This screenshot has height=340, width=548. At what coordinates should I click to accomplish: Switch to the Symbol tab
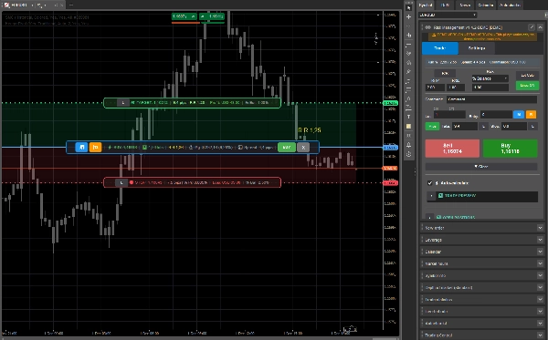coord(426,5)
